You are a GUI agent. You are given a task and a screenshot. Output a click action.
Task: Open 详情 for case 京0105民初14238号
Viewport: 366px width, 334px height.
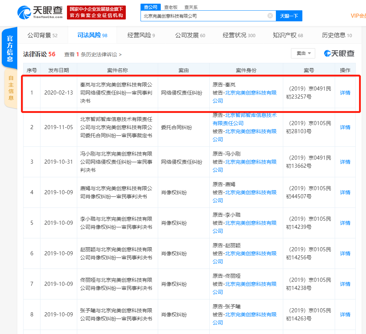click(x=345, y=284)
